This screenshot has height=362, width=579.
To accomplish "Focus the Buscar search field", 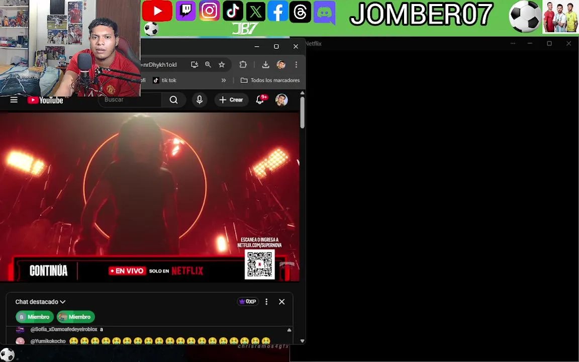I will [130, 100].
